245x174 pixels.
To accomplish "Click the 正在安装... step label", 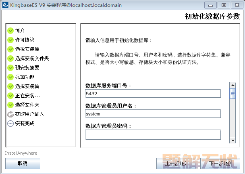I will (x=28, y=96).
